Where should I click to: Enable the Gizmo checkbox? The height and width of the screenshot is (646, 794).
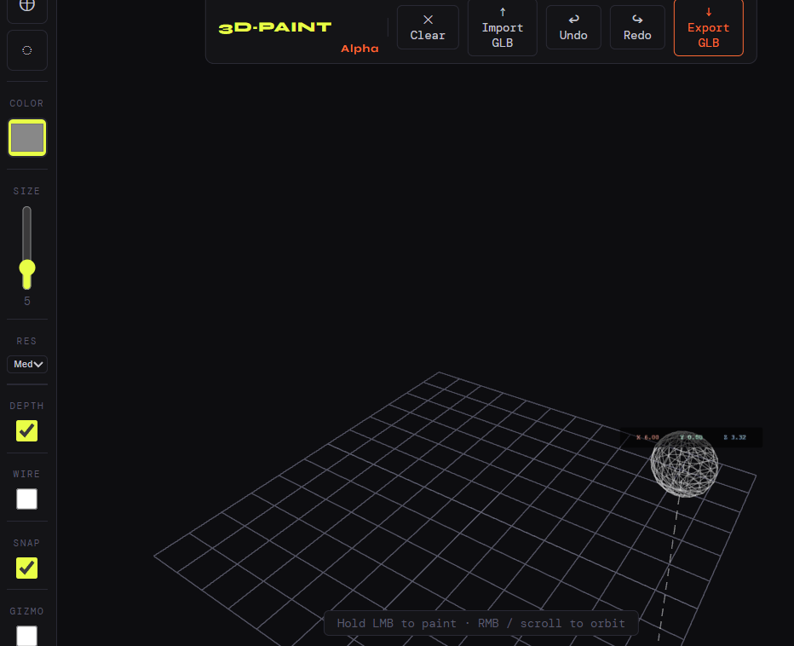coord(27,636)
